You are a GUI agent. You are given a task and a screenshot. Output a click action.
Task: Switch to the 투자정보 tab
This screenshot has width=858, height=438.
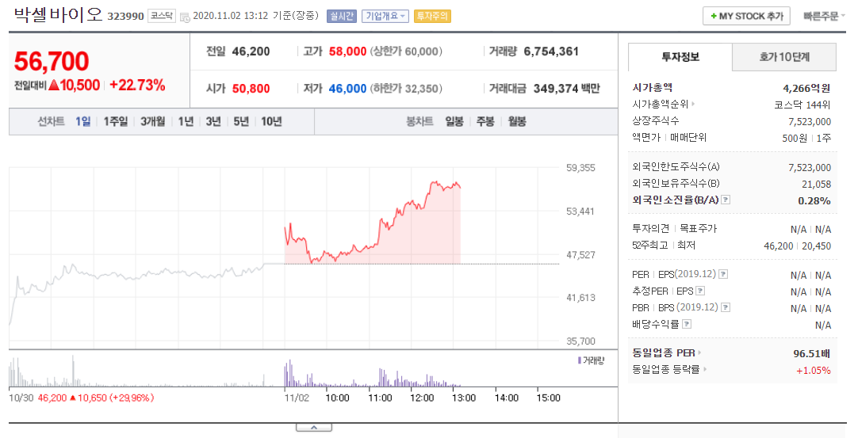(680, 57)
